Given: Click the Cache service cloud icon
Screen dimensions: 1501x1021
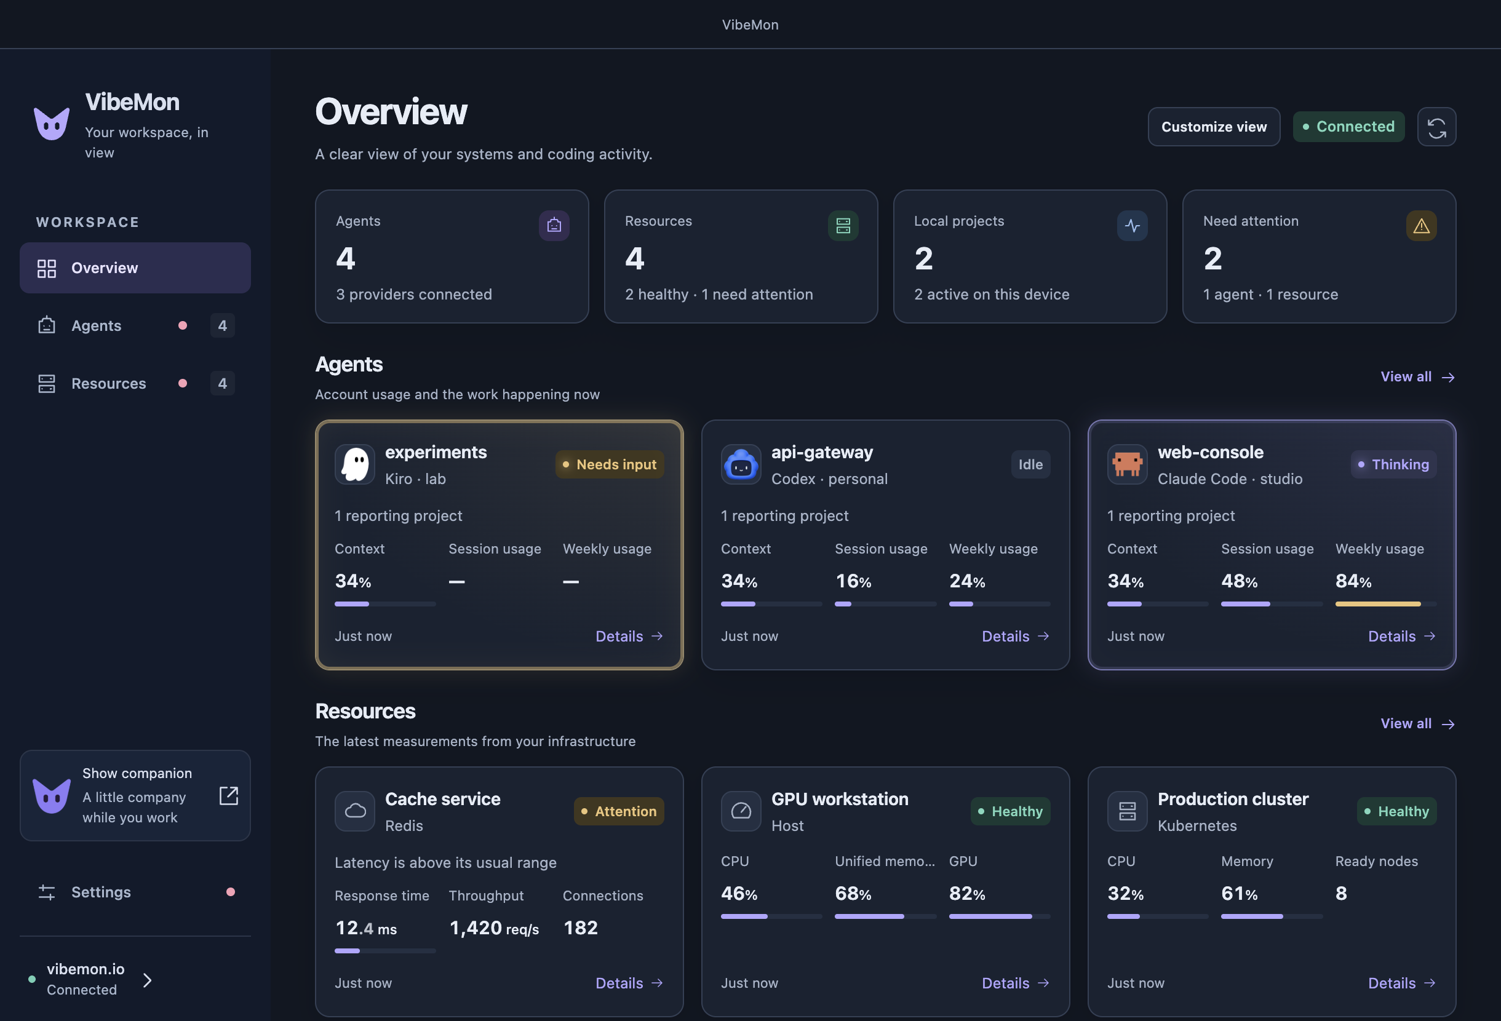Looking at the screenshot, I should (354, 811).
